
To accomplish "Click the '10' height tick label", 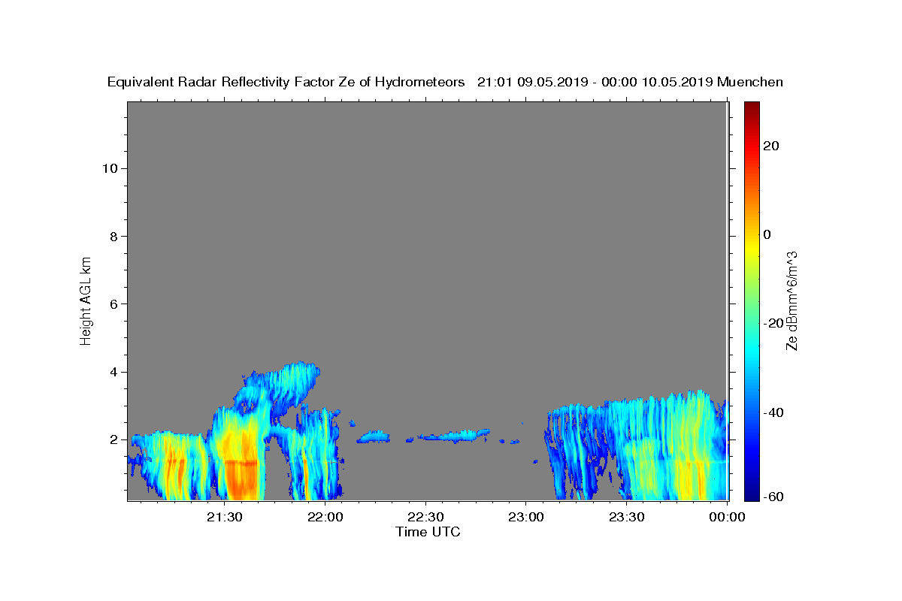I will (x=110, y=168).
